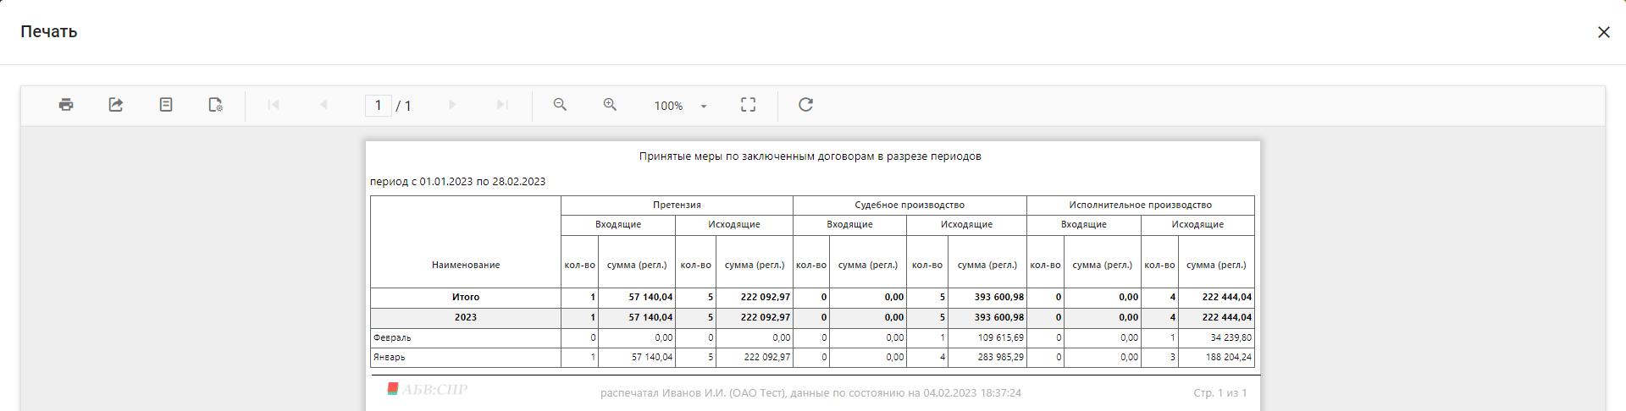Viewport: 1626px width, 411px height.
Task: Click the value 188 204,24 in Январь row
Action: (x=1229, y=357)
